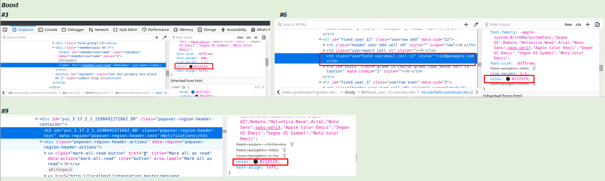
Task: Click the create new node plus icon in #6
Action: [x=466, y=25]
